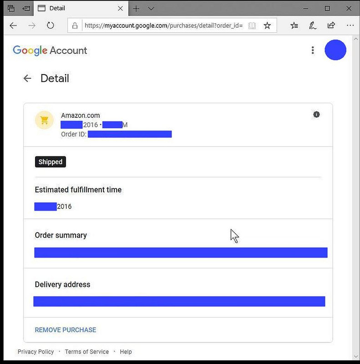Click the info icon on purchase card

point(316,115)
